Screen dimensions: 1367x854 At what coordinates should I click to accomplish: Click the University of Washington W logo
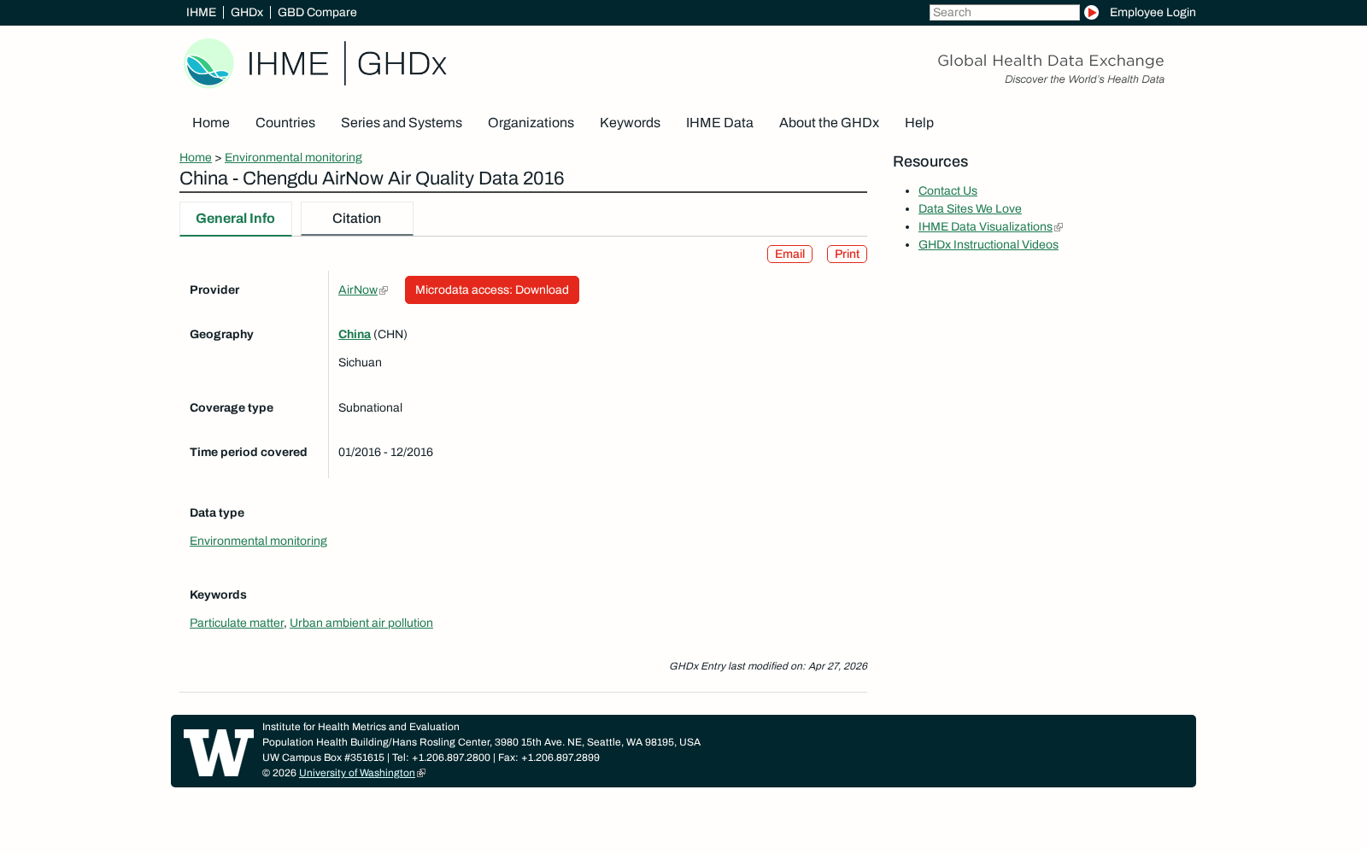coord(219,752)
